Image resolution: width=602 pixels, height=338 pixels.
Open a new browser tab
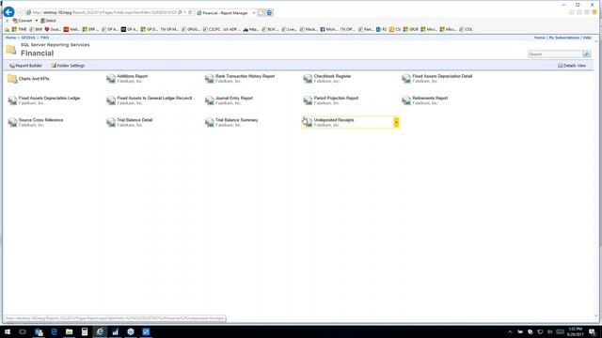coord(261,13)
